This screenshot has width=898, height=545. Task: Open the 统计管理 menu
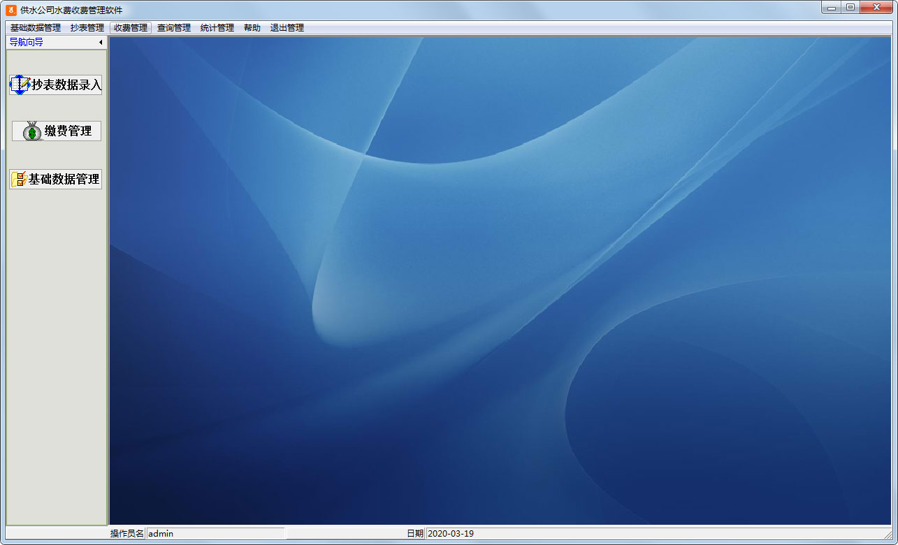pyautogui.click(x=217, y=28)
